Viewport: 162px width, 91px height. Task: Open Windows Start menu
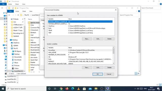point(3,89)
